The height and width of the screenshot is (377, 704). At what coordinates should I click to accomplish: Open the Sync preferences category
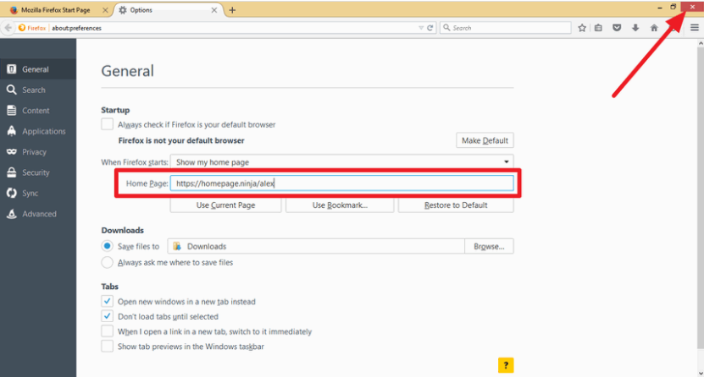[x=38, y=193]
